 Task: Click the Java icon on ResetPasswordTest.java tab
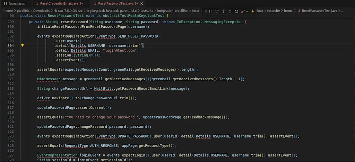pos(95,3)
